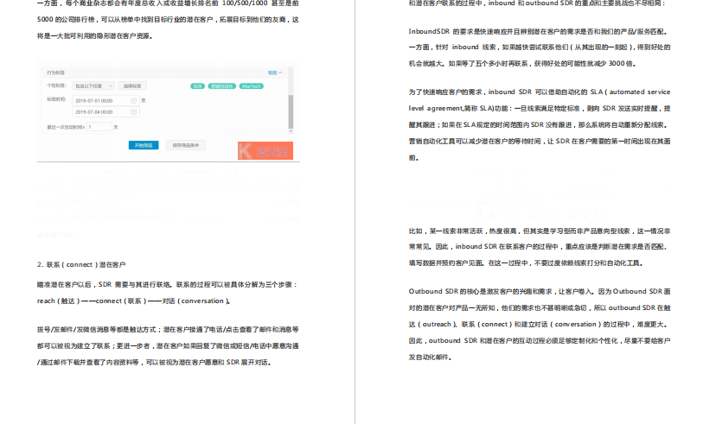Open calendar icon for 2019-07-04 end date
The height and width of the screenshot is (424, 703).
(x=133, y=112)
